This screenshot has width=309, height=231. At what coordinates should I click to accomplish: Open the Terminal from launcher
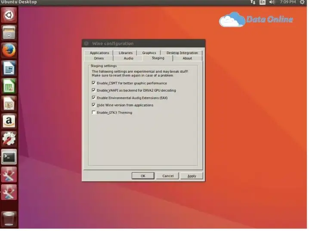(9, 157)
